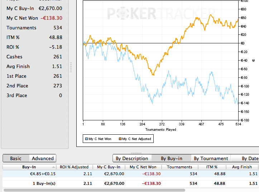Sort by My C Net Won column header

143,167
